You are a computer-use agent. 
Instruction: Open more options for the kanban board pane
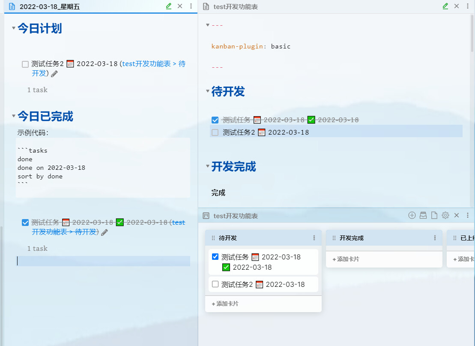click(467, 215)
